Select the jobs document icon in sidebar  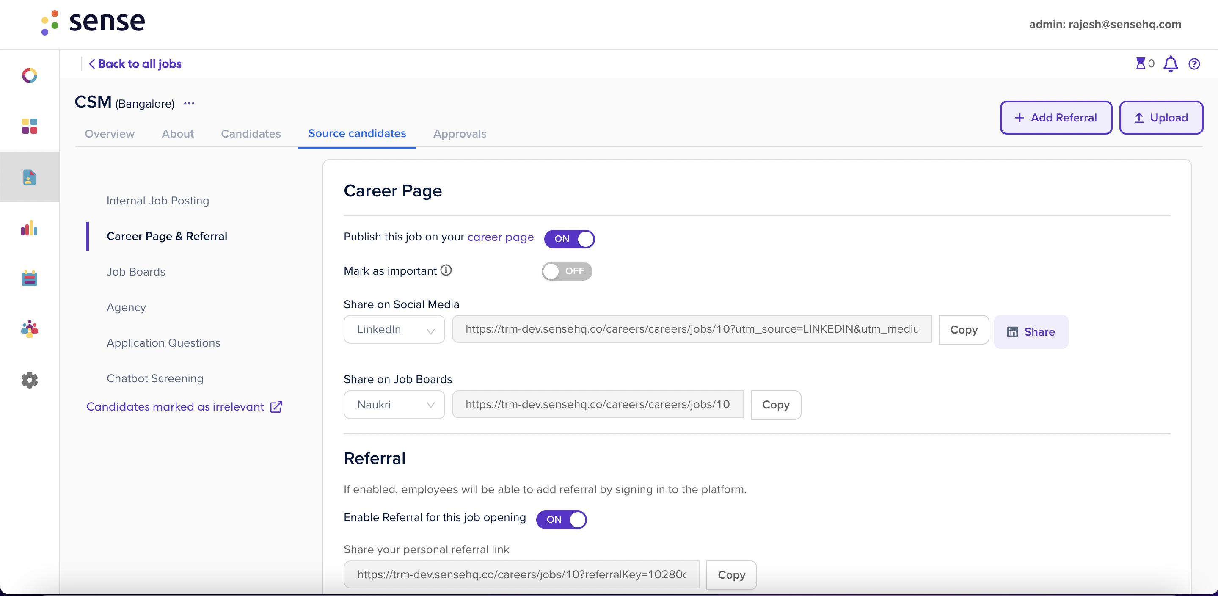coord(29,177)
